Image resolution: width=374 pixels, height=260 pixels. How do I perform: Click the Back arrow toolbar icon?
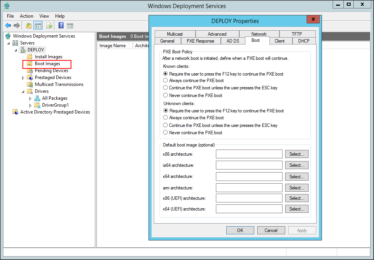[8, 26]
